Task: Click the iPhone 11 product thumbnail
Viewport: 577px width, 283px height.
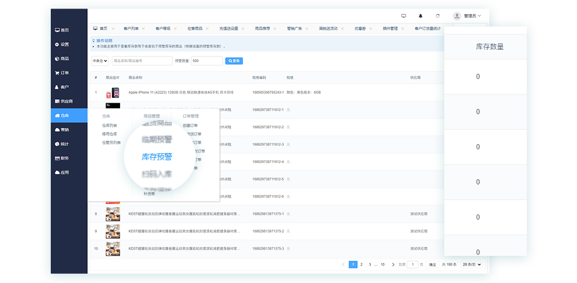Action: point(113,92)
